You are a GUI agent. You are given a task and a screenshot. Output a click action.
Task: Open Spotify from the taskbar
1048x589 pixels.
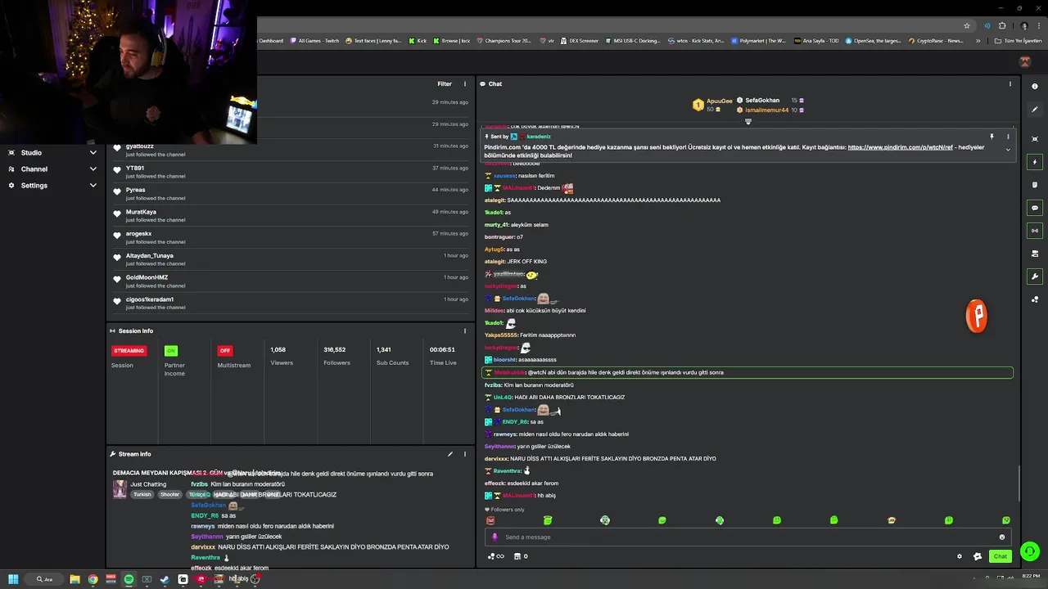tap(129, 579)
